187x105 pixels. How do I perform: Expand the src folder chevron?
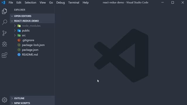point(15,35)
